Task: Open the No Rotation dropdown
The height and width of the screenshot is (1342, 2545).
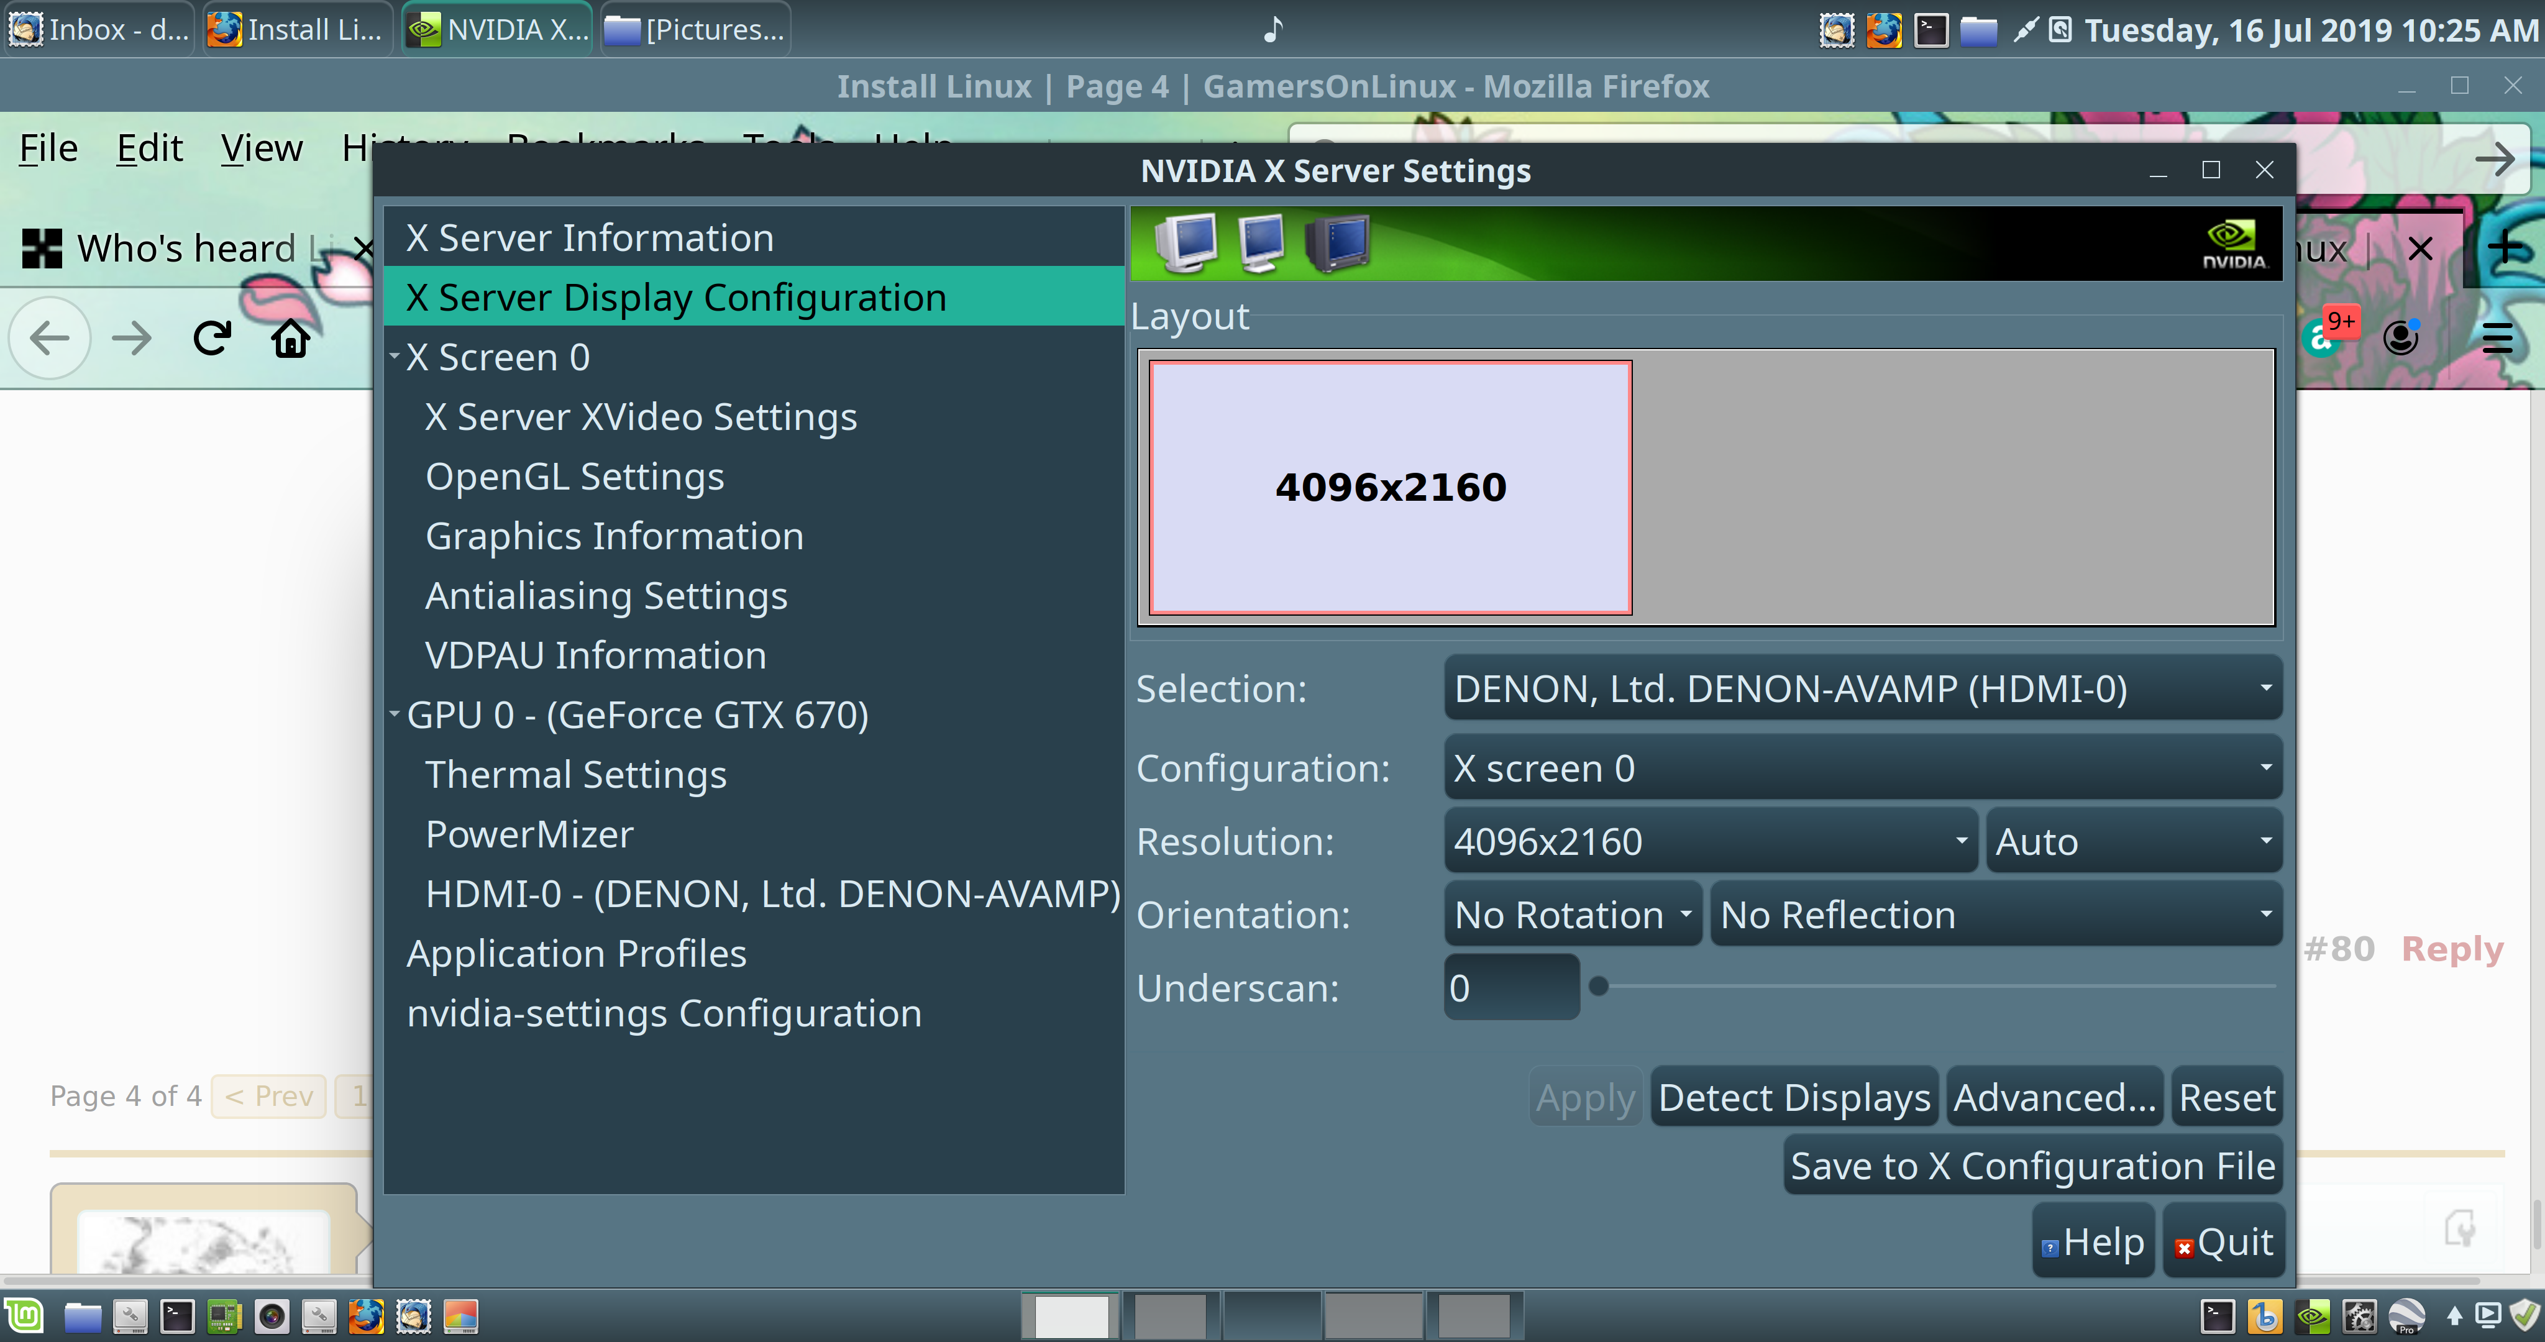Action: coord(1573,914)
